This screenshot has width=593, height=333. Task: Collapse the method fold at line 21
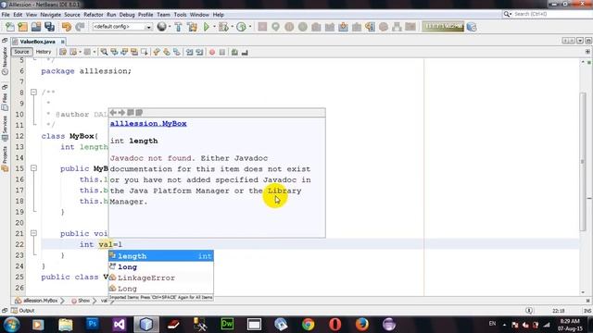pos(33,233)
